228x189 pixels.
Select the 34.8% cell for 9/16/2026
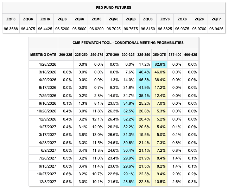[x=128, y=103]
